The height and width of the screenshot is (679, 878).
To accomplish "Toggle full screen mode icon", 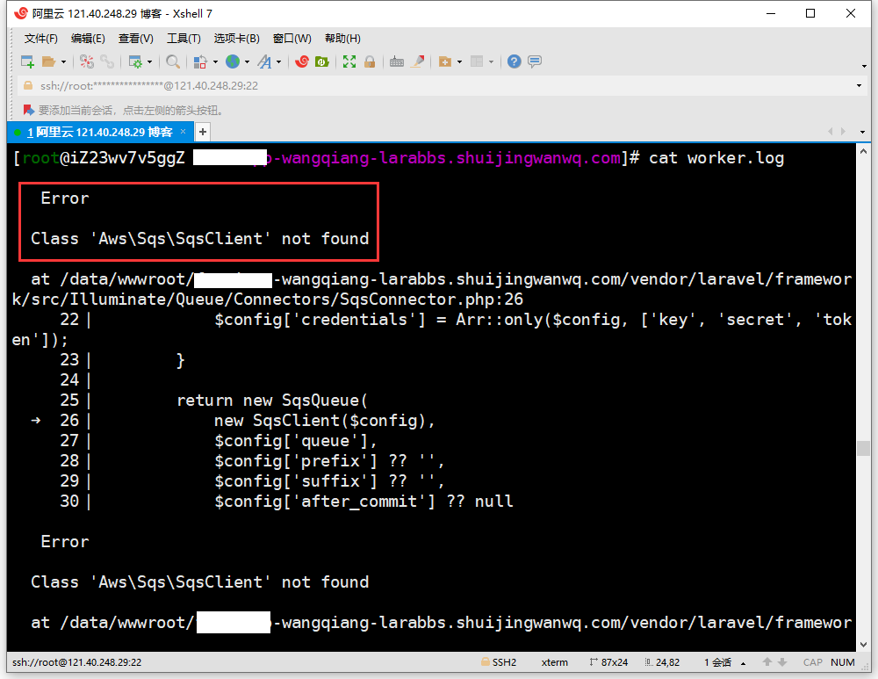I will click(349, 61).
